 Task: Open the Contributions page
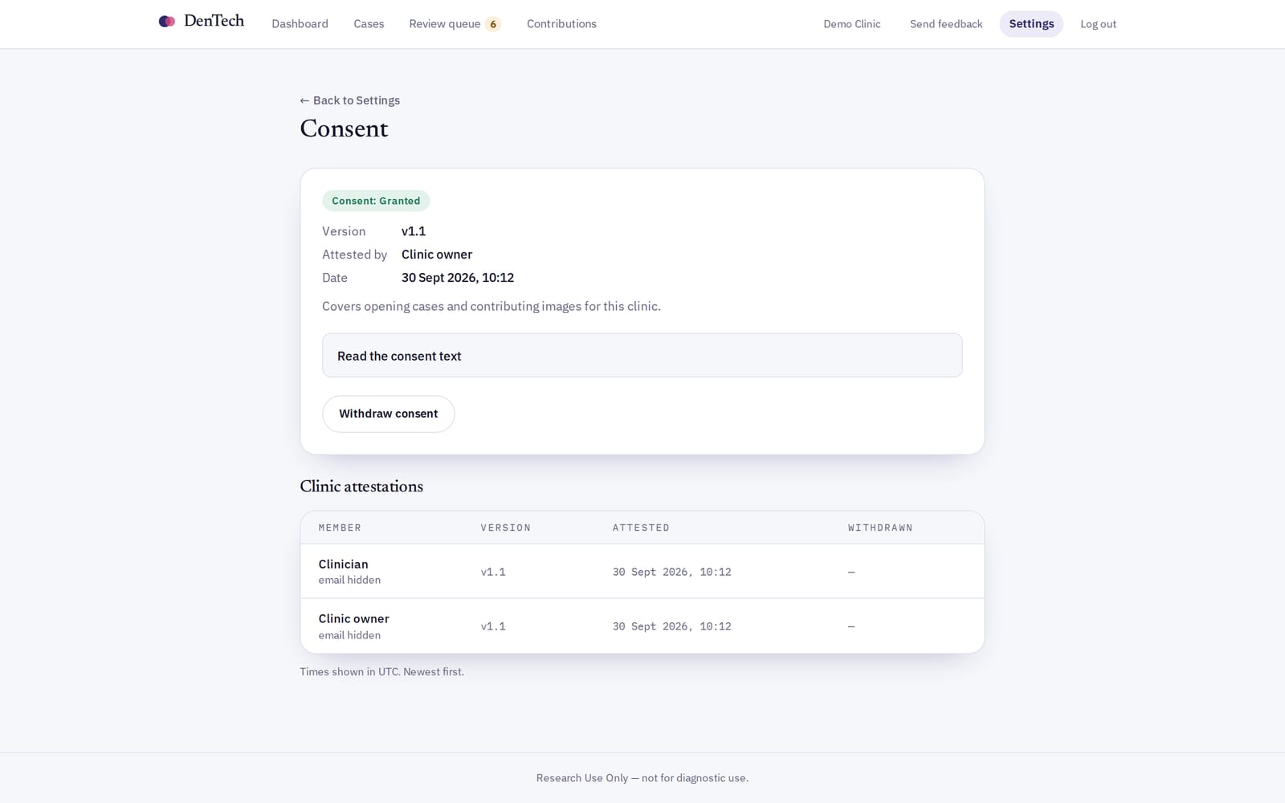(x=561, y=24)
